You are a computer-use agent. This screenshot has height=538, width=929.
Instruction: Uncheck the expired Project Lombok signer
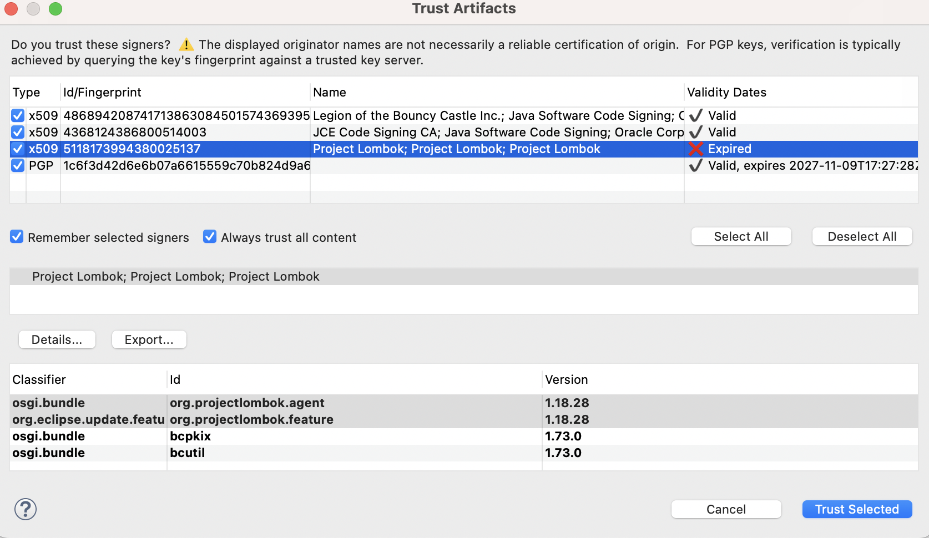[x=17, y=149]
